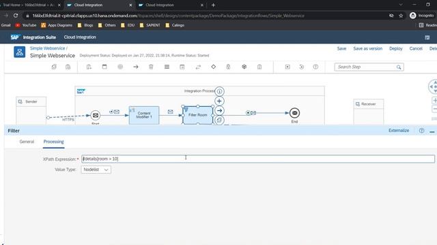
Task: Switch to the Processing tab
Action: coord(53,142)
